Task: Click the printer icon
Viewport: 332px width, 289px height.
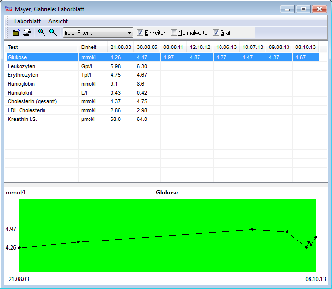Action: (27, 33)
